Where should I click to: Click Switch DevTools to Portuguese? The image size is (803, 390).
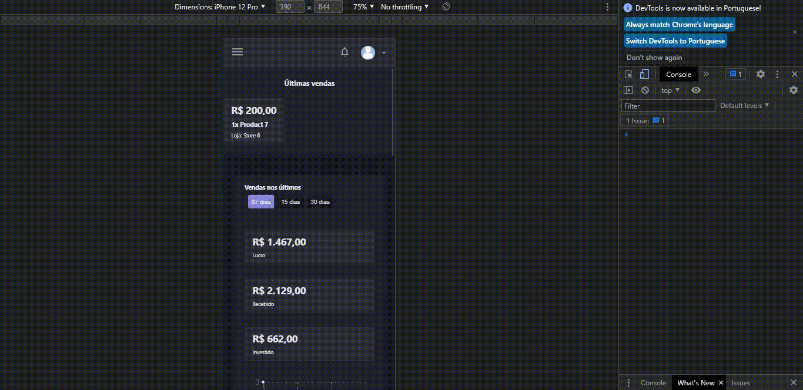point(675,41)
